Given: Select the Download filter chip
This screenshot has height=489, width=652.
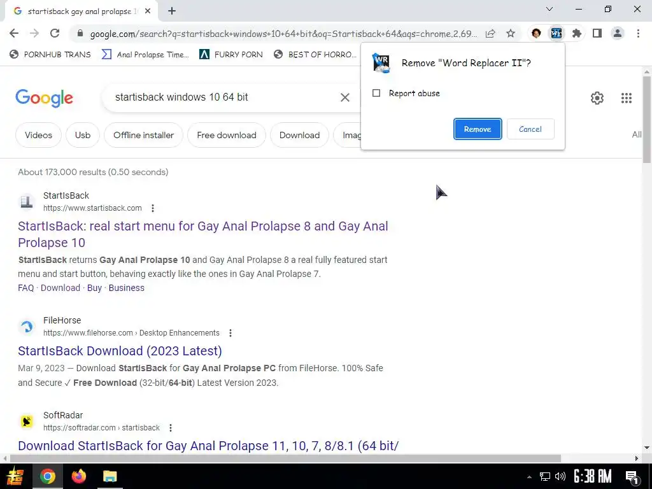Looking at the screenshot, I should tap(299, 135).
